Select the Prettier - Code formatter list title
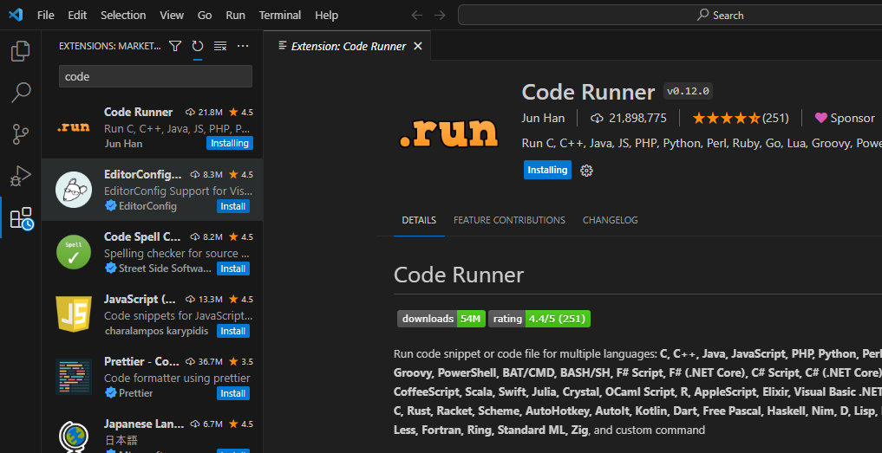 point(141,361)
